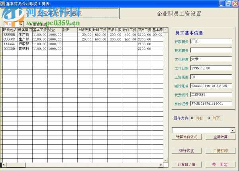Click the 银行代发 button

(x=186, y=151)
